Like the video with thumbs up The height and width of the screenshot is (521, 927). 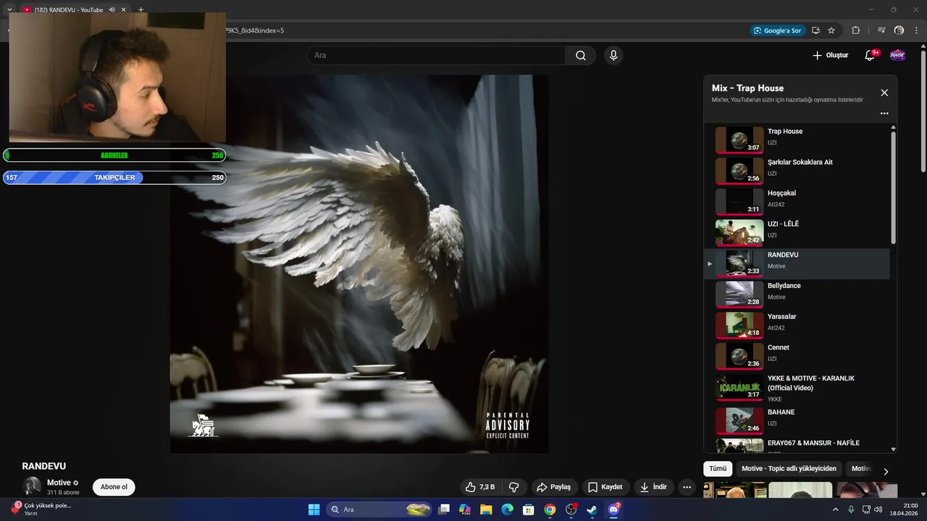click(479, 487)
